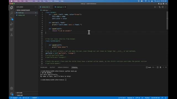
Task: Open the Source Control view
Action: point(12,18)
